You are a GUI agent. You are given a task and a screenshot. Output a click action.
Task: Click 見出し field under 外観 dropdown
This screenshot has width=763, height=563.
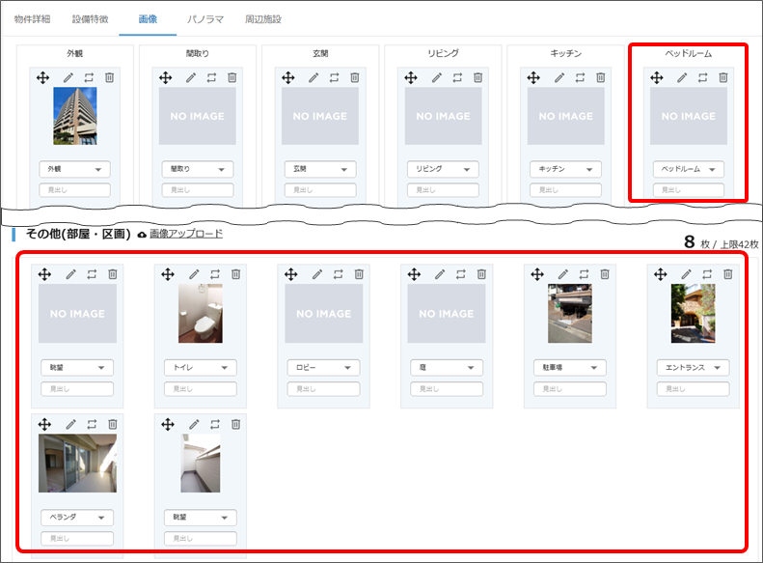(75, 190)
